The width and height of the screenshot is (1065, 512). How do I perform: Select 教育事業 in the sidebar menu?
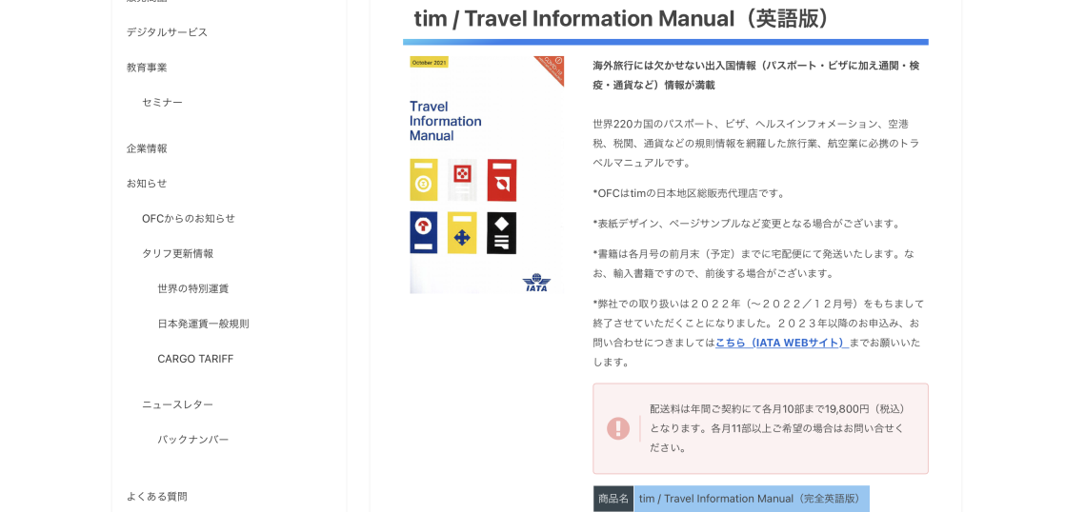(147, 68)
